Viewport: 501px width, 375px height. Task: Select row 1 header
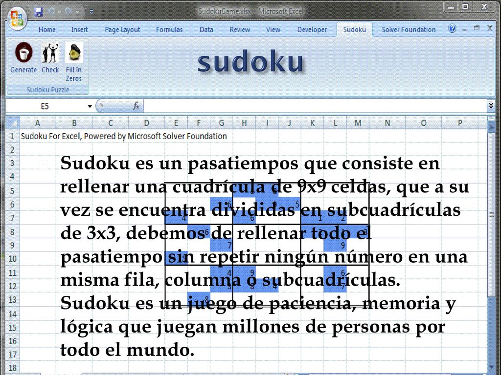point(12,136)
